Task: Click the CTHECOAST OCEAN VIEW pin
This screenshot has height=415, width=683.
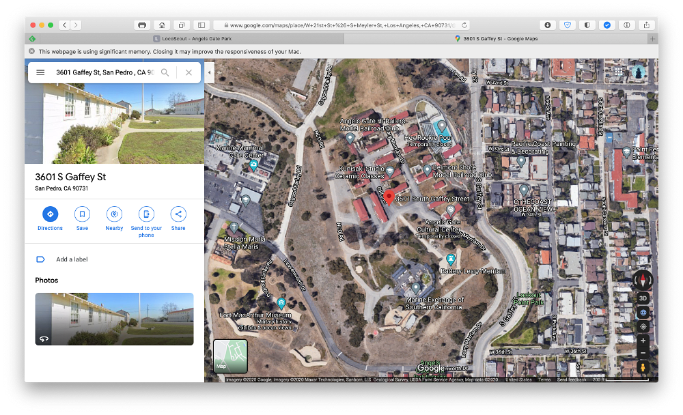Action: click(524, 190)
